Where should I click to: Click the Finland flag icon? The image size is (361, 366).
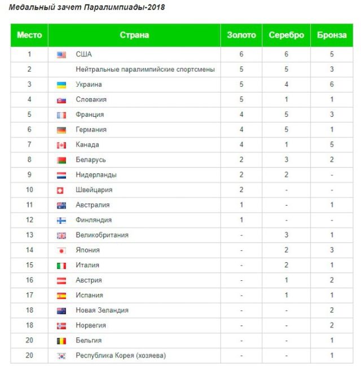coord(61,221)
